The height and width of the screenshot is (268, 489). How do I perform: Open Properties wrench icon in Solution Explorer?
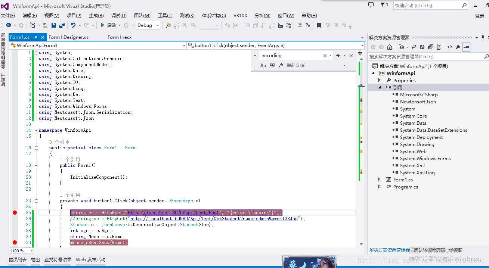[458, 47]
